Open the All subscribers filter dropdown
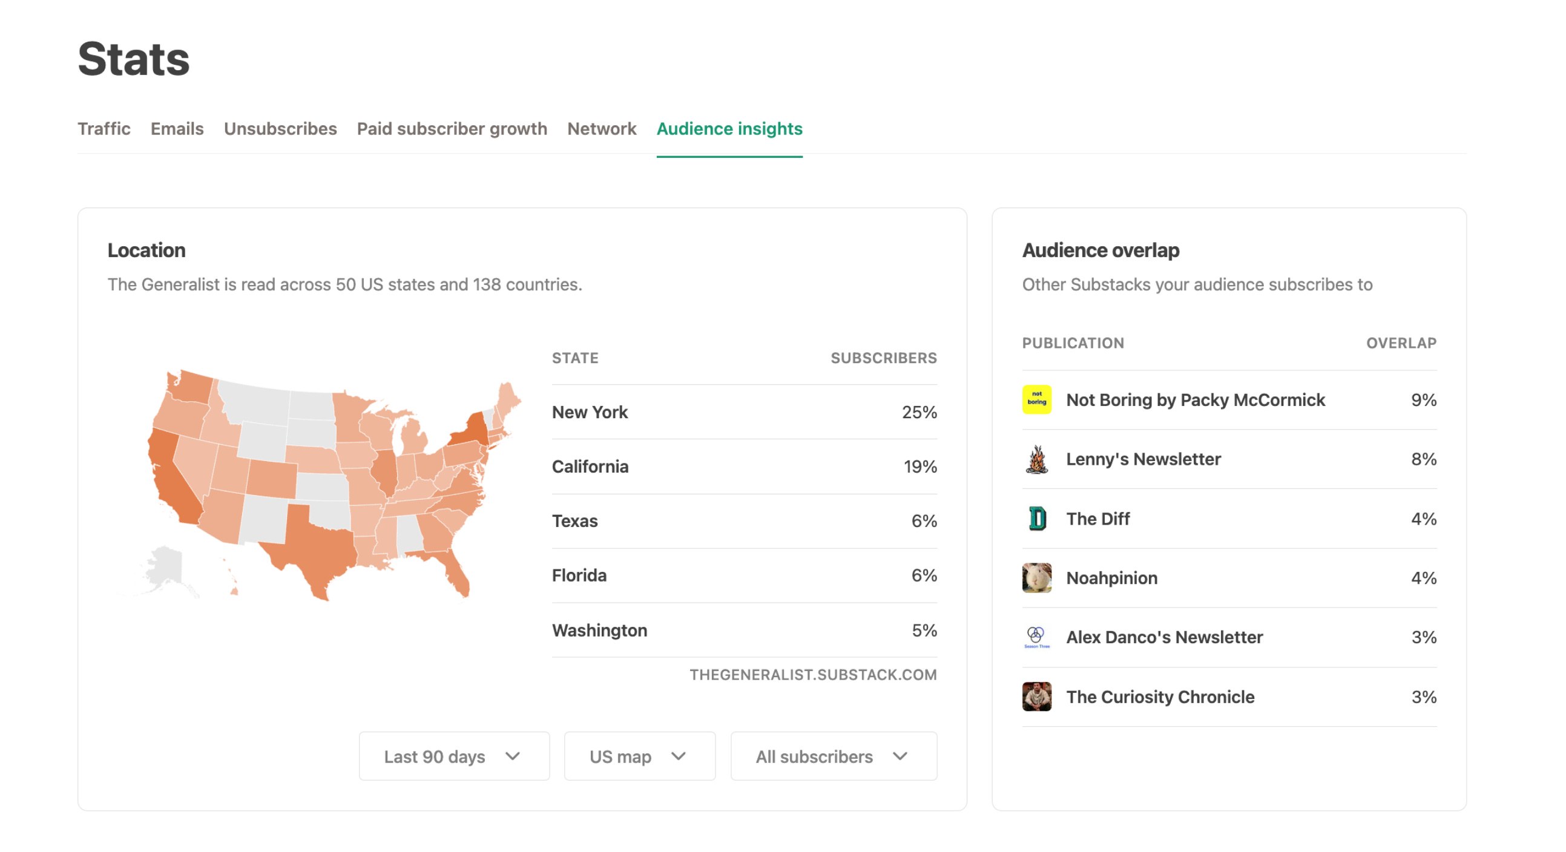The width and height of the screenshot is (1566, 852). pos(833,756)
